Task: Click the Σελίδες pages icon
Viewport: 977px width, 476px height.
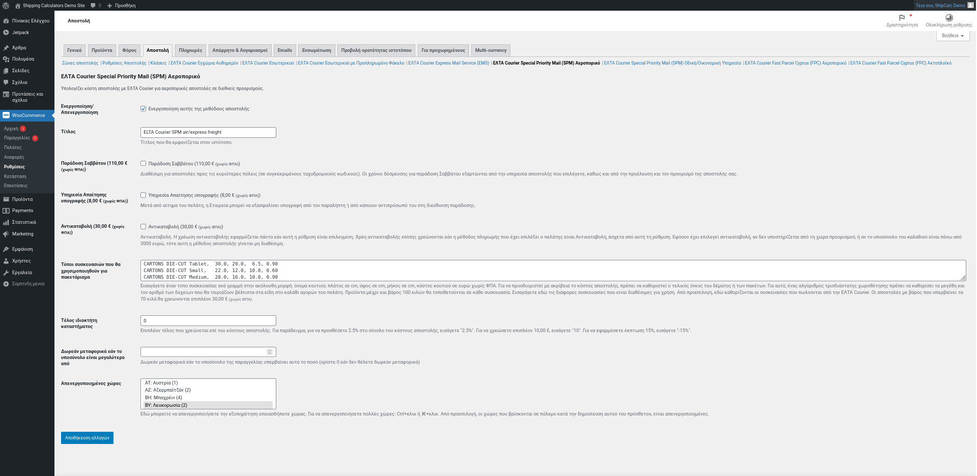Action: click(6, 71)
